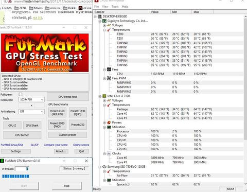Launch the GPU Shark tool
This screenshot has height=192, width=247.
click(x=32, y=126)
